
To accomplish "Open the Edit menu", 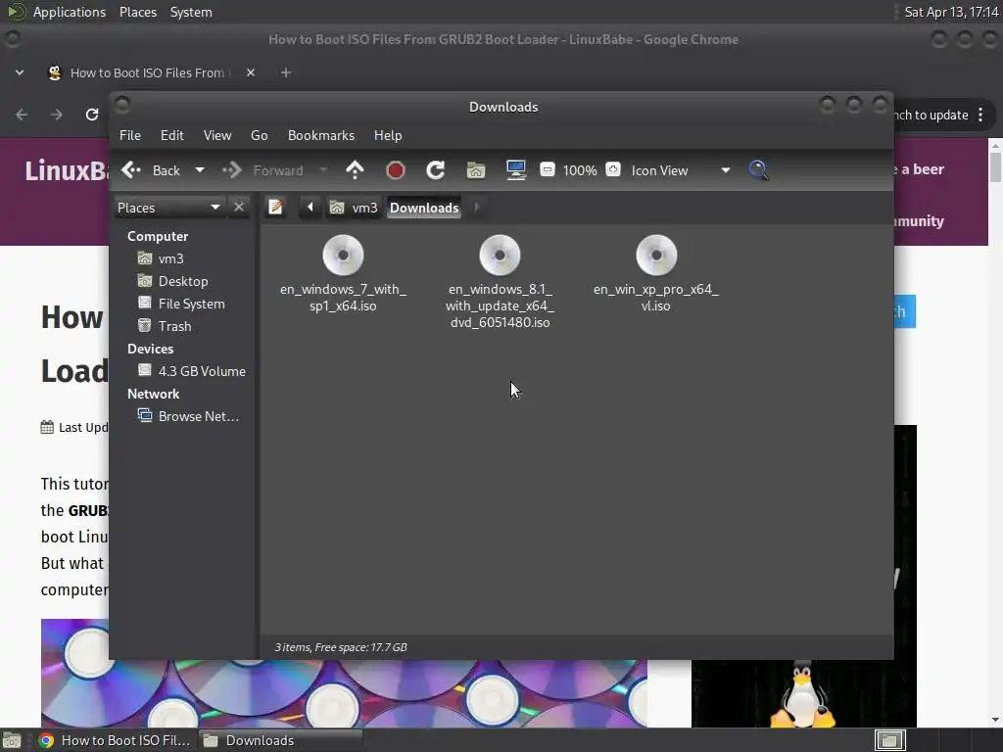I will [172, 135].
